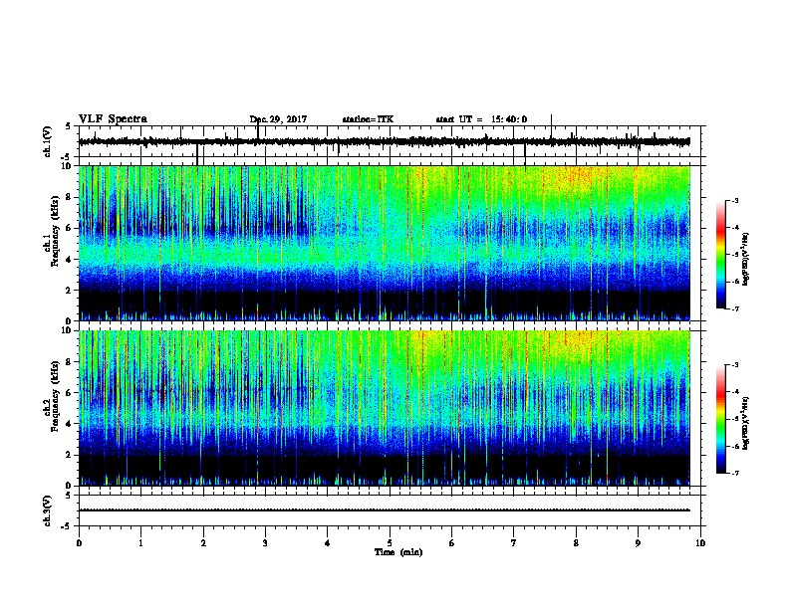Click the "station=ITK" header label
Viewport: 789px width, 609px height.
click(x=368, y=119)
